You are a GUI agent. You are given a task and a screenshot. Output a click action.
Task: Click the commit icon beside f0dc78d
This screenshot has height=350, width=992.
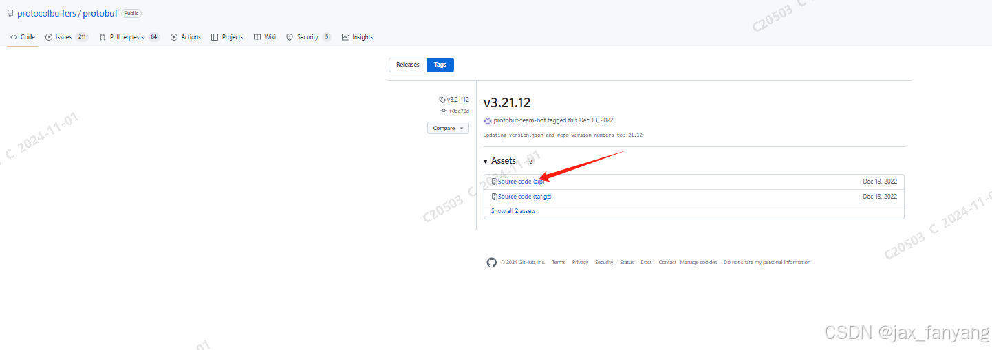444,111
